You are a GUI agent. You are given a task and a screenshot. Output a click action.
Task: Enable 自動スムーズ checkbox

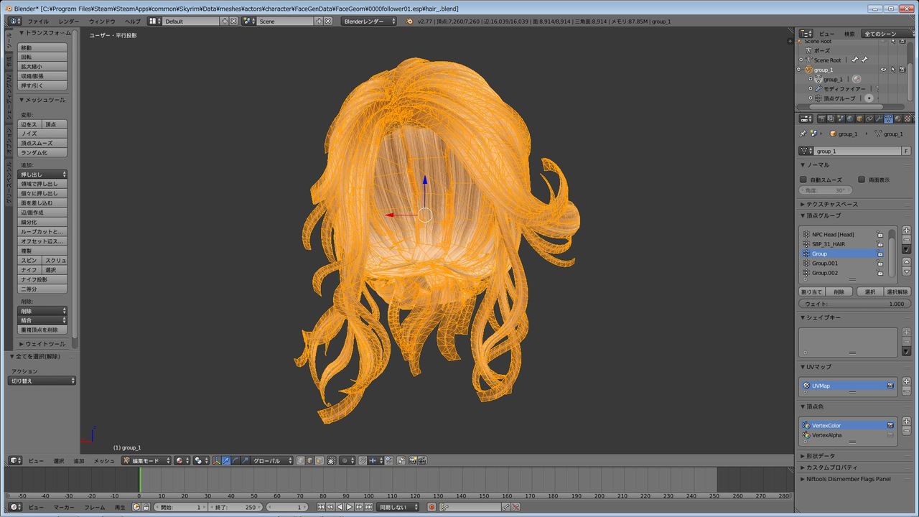(803, 180)
